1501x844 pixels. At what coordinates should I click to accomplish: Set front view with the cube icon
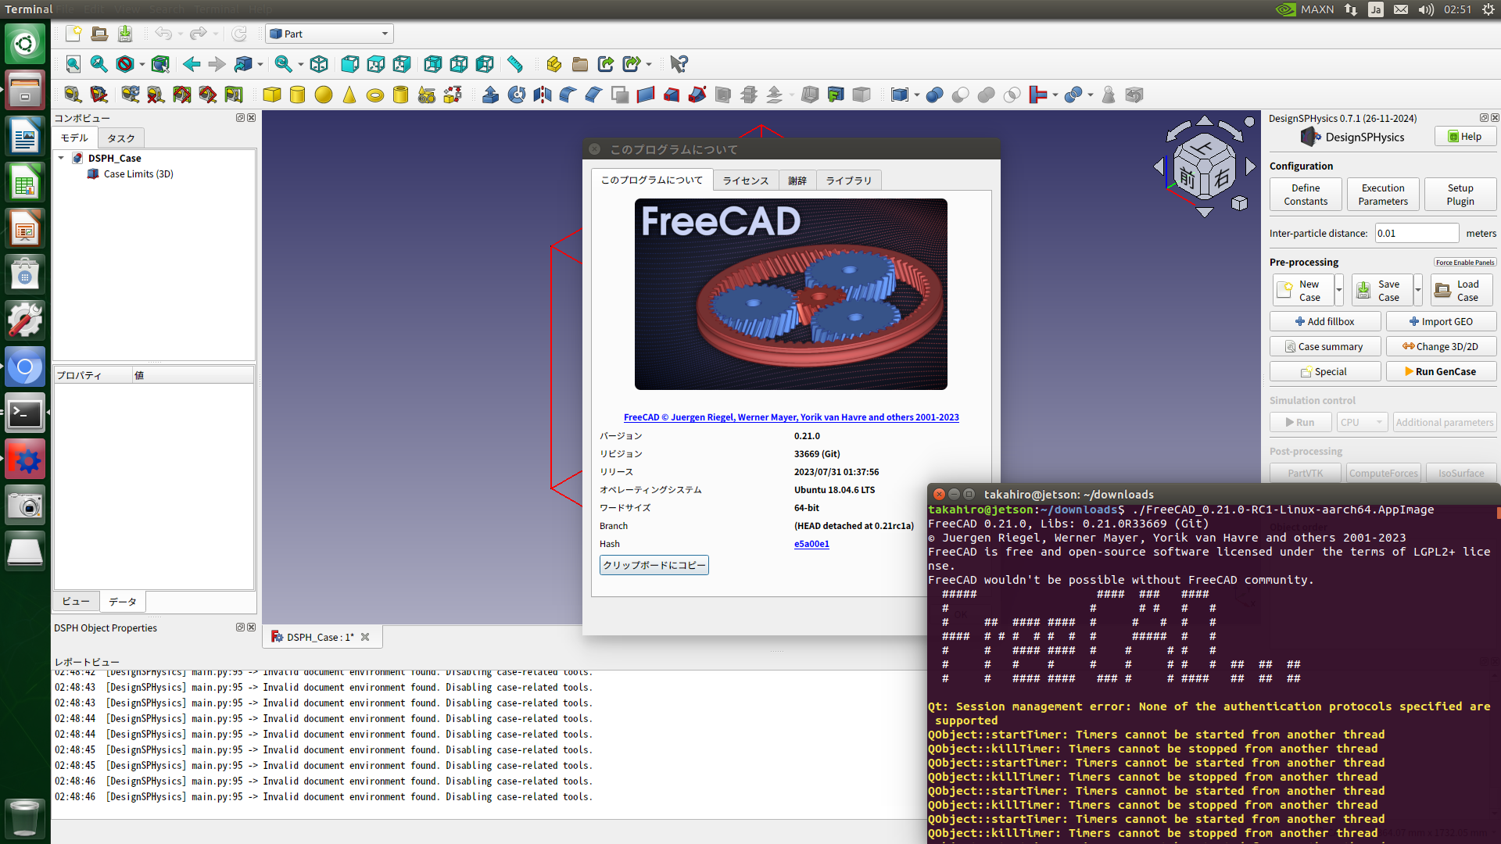[350, 64]
